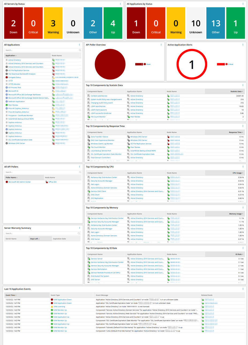Click status icon beside Kill Process Test
Image resolution: width=248 pixels, height=345 pixels.
point(7,88)
